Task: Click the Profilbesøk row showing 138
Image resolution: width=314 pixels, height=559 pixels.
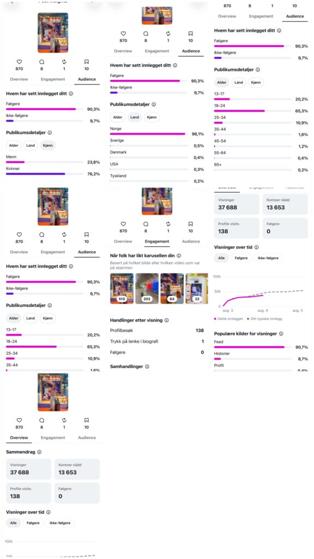Action: (x=156, y=330)
